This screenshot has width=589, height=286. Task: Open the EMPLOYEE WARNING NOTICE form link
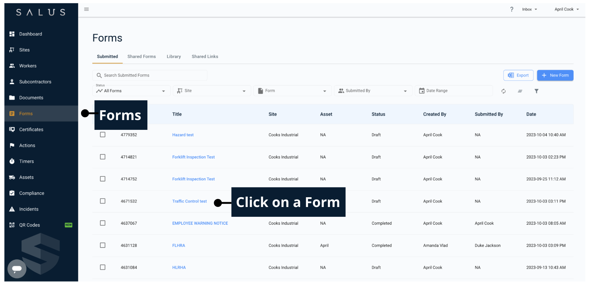tap(200, 224)
